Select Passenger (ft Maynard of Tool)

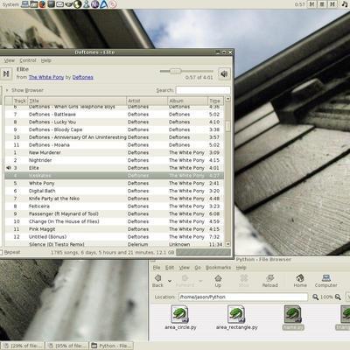115,213
